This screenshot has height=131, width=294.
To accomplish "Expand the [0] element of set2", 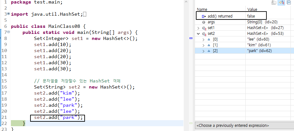I will [204, 39].
